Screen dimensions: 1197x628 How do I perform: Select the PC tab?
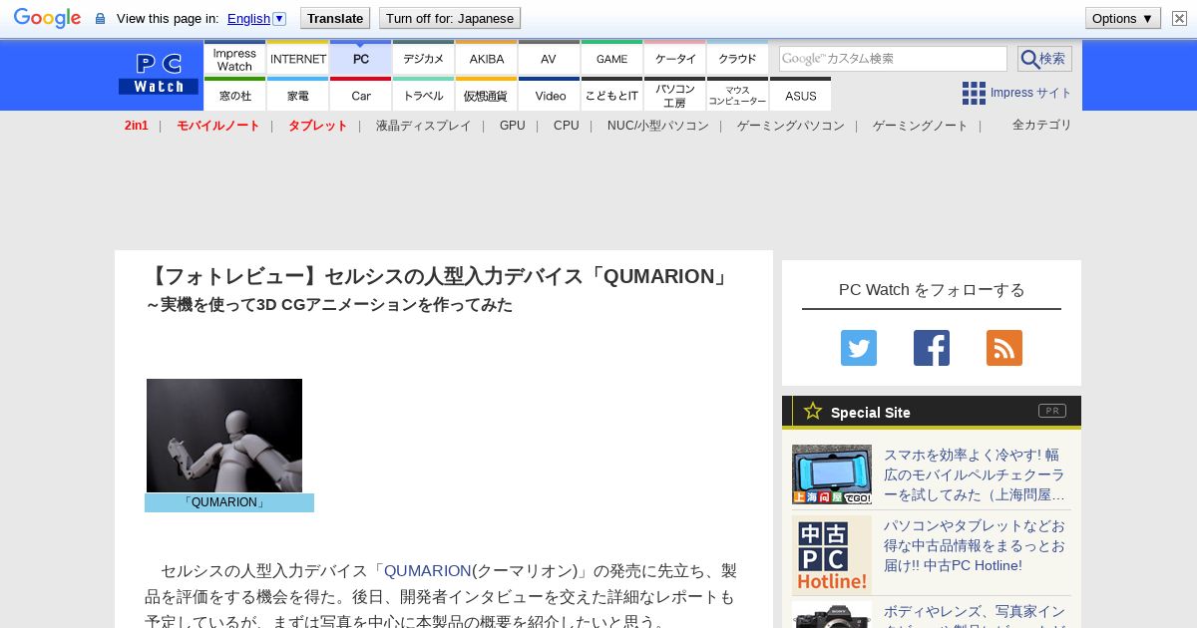point(361,58)
